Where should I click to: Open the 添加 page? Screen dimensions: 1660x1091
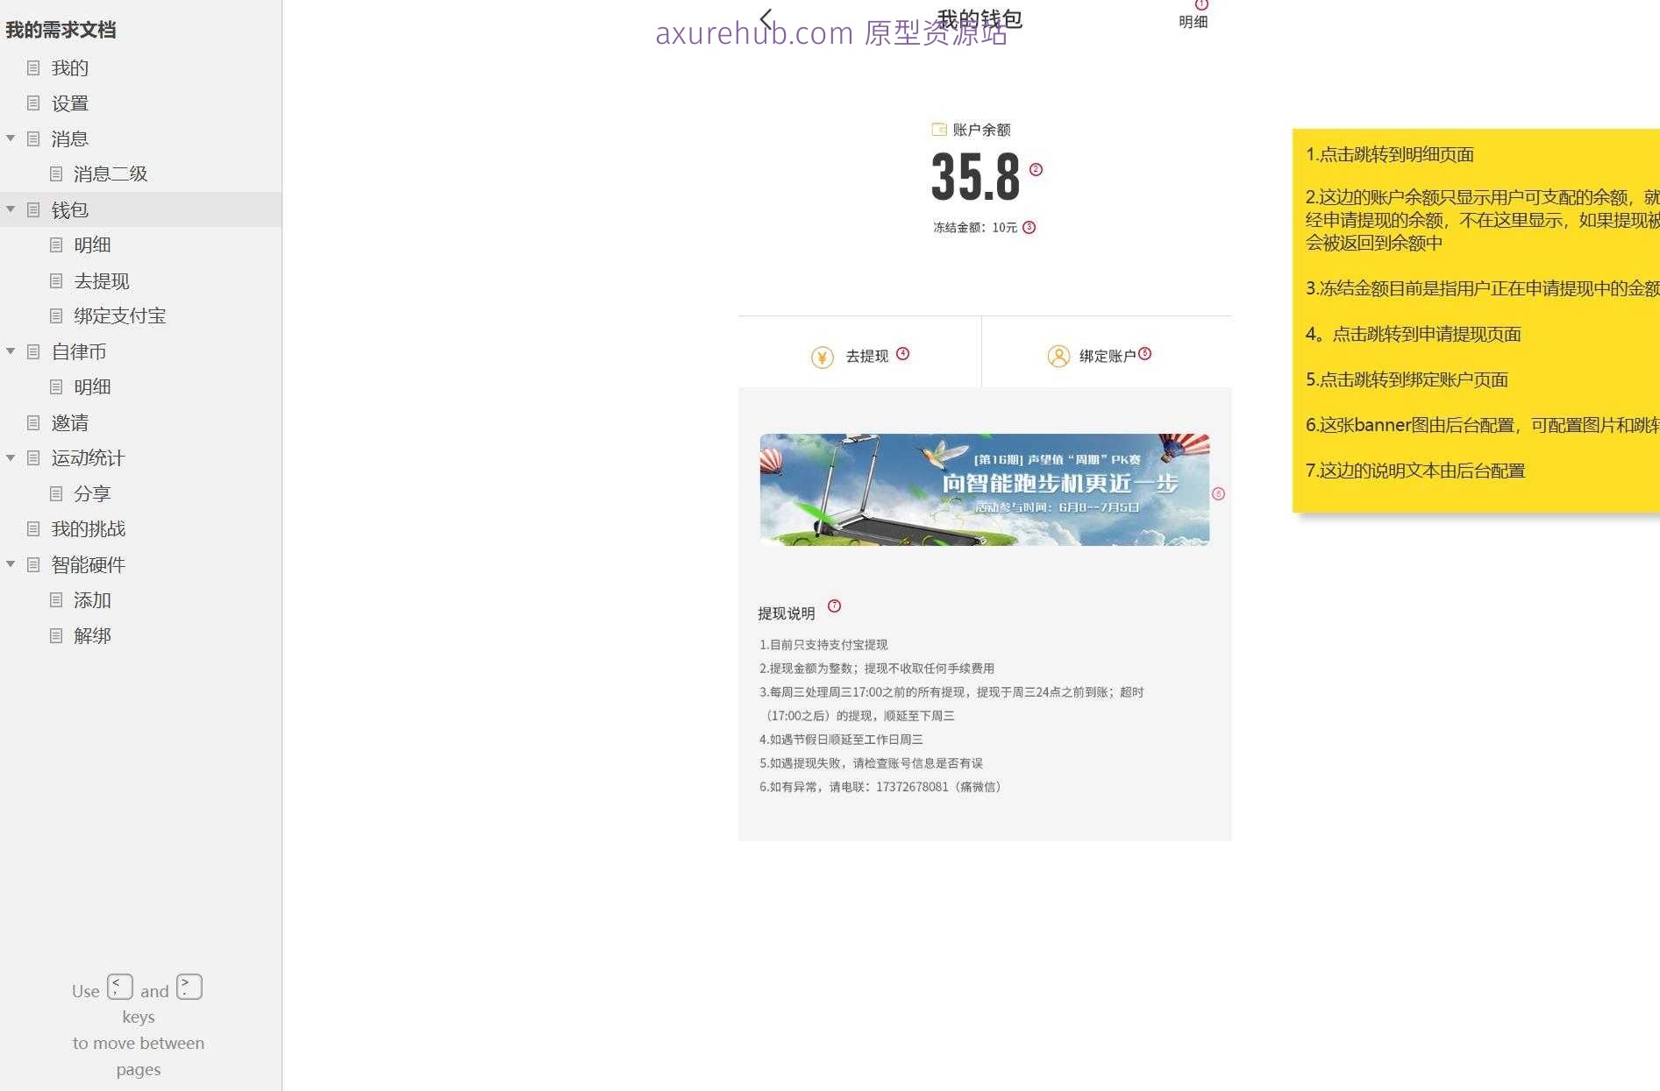[x=92, y=600]
